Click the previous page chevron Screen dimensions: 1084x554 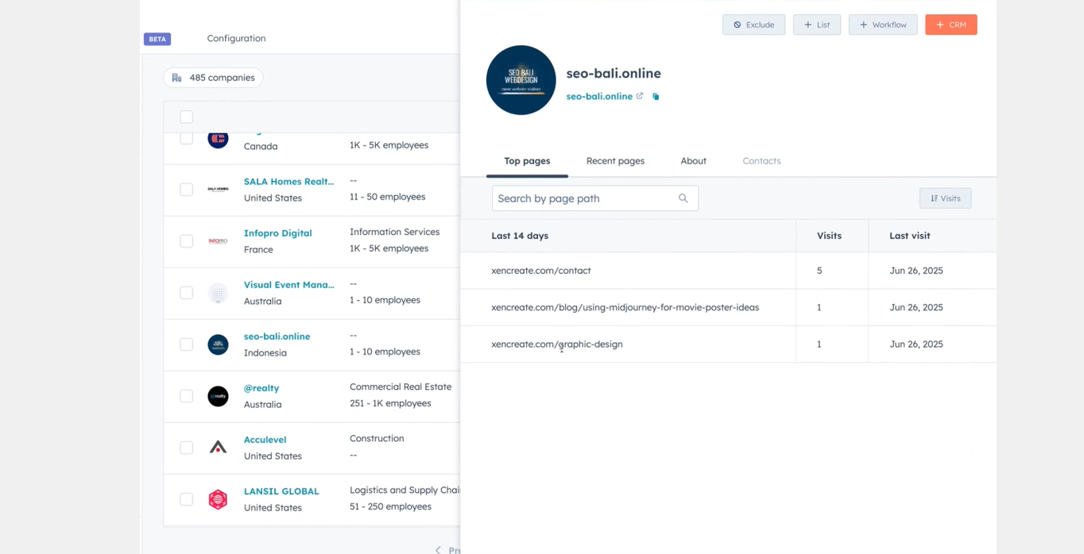[x=437, y=549]
